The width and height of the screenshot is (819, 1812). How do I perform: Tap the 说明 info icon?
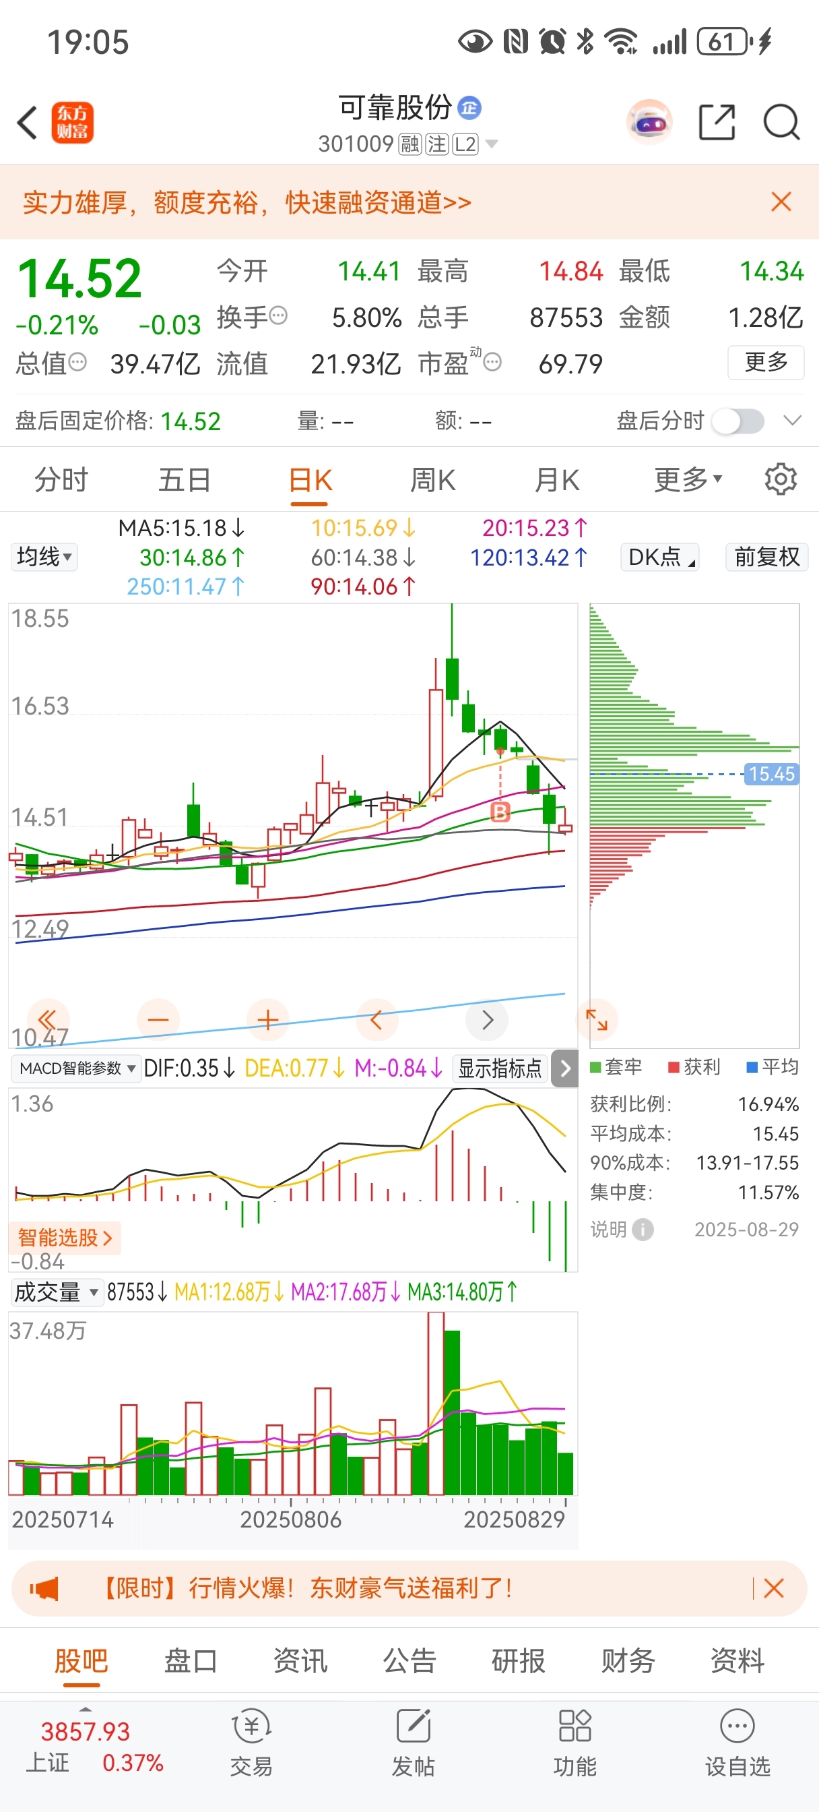(643, 1230)
